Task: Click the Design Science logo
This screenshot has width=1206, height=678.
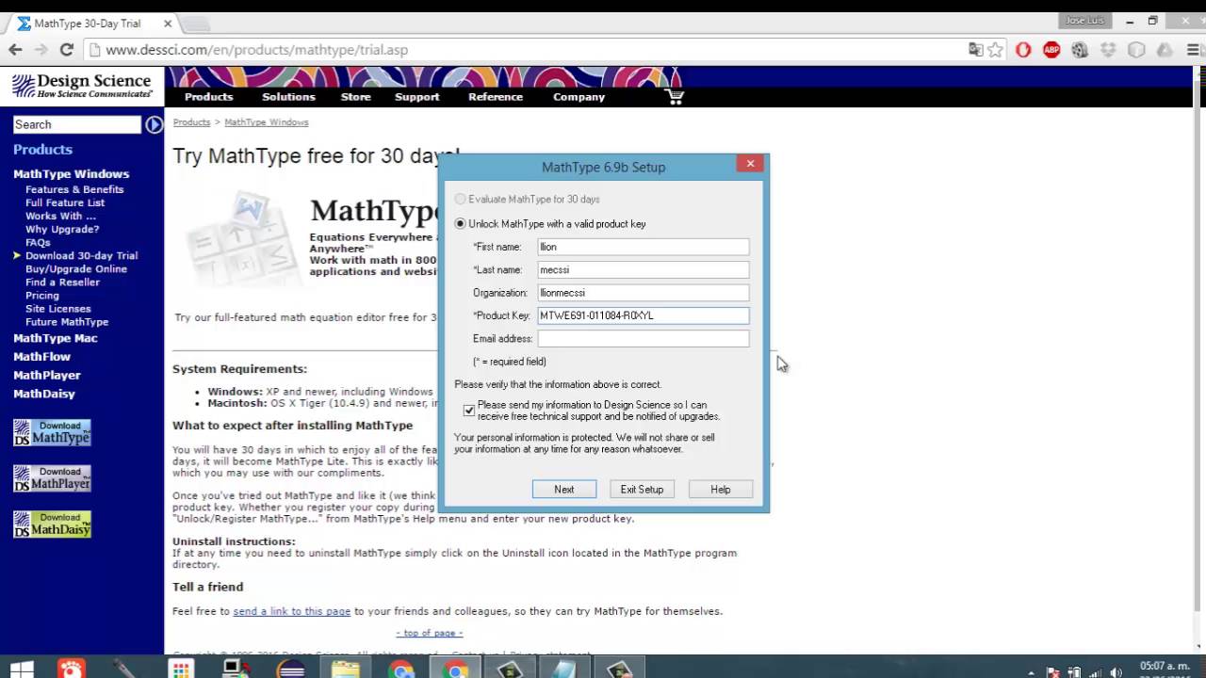Action: point(82,86)
